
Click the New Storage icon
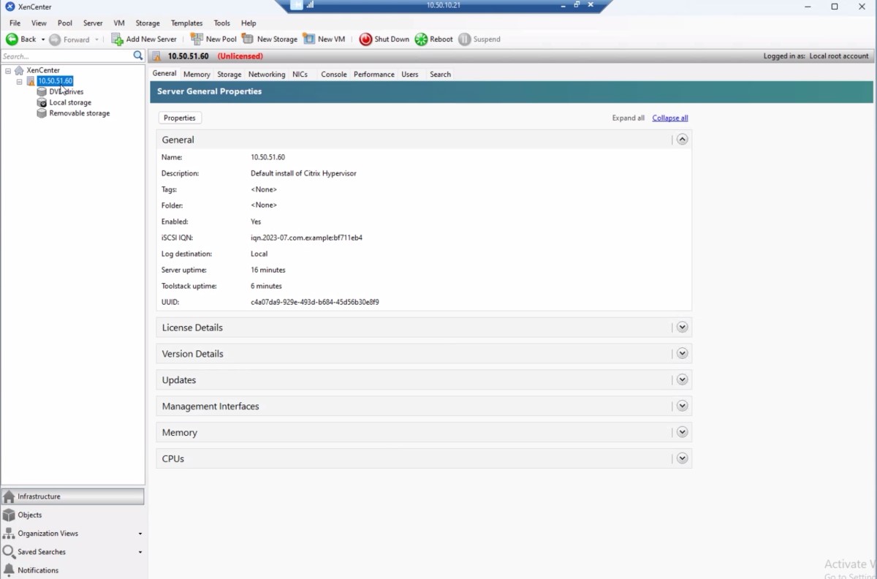(248, 39)
